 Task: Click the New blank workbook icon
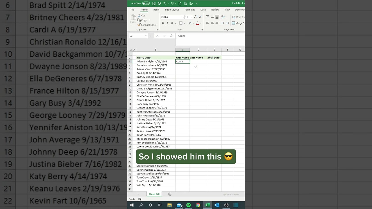click(x=180, y=3)
